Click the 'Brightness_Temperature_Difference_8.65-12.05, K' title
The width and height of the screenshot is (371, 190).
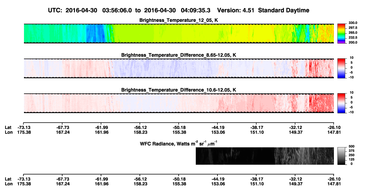(179, 55)
